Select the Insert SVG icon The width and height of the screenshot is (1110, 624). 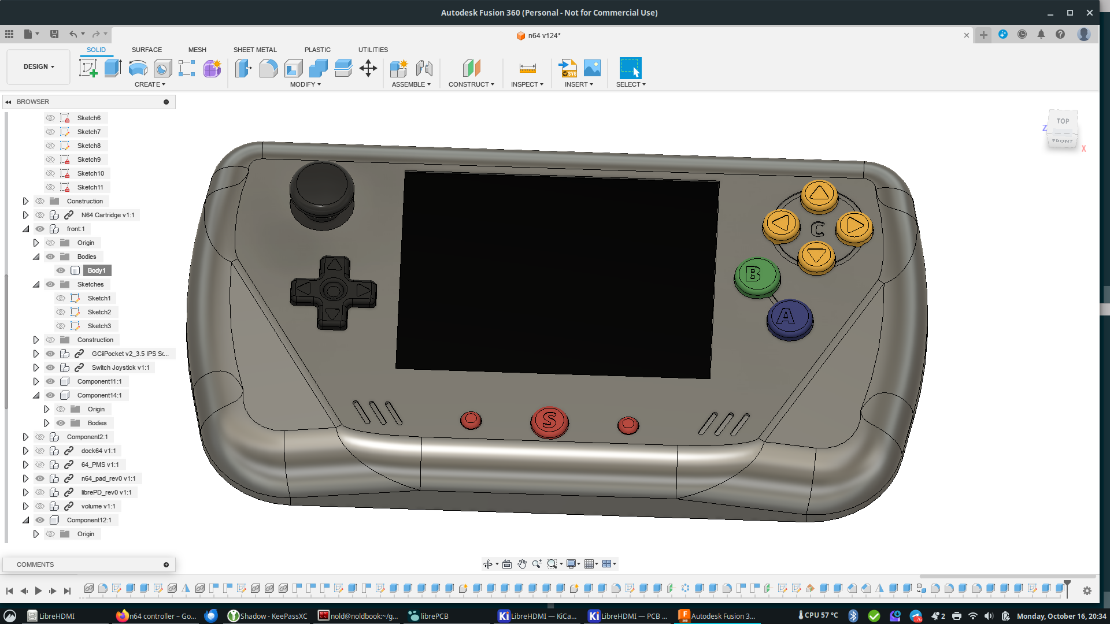[x=568, y=68]
